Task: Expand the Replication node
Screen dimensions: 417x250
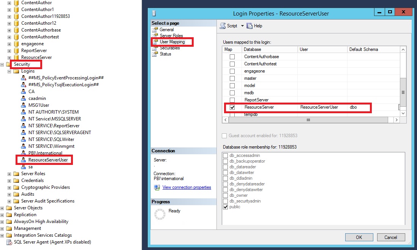Action: (x=2, y=214)
